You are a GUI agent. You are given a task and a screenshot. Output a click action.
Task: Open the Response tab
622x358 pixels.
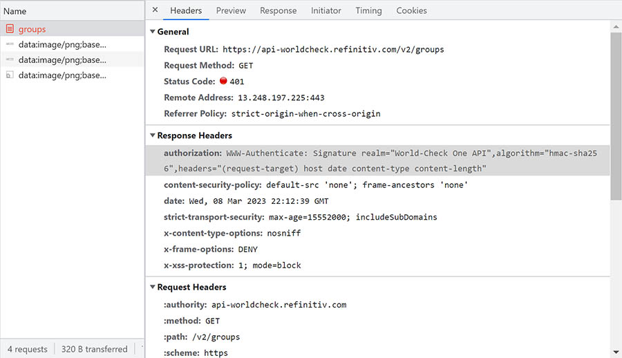point(278,10)
